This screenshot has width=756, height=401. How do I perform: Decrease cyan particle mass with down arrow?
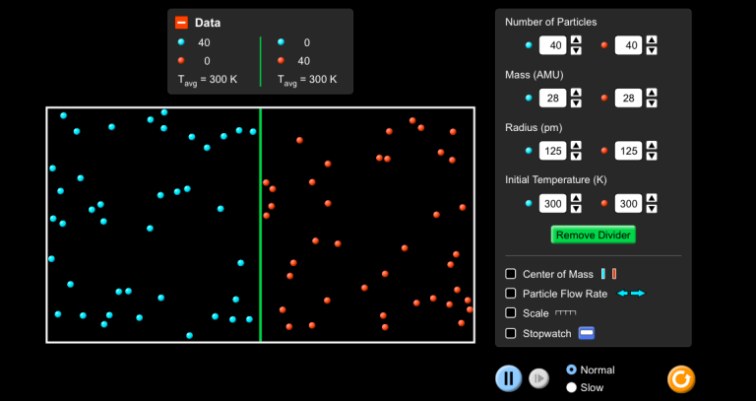[x=576, y=103]
